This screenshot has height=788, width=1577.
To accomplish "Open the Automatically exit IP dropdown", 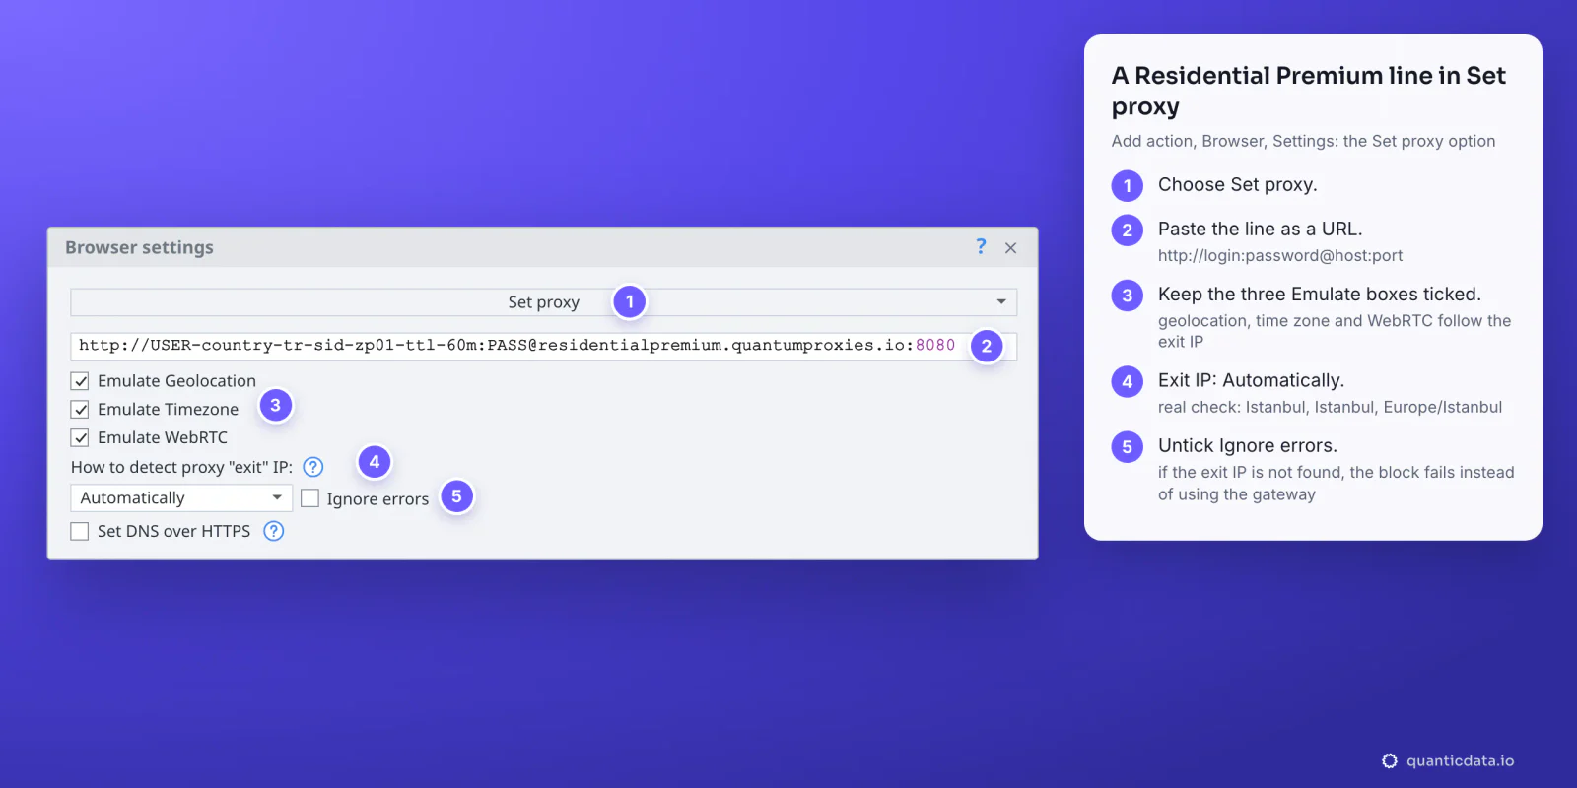I will point(181,498).
